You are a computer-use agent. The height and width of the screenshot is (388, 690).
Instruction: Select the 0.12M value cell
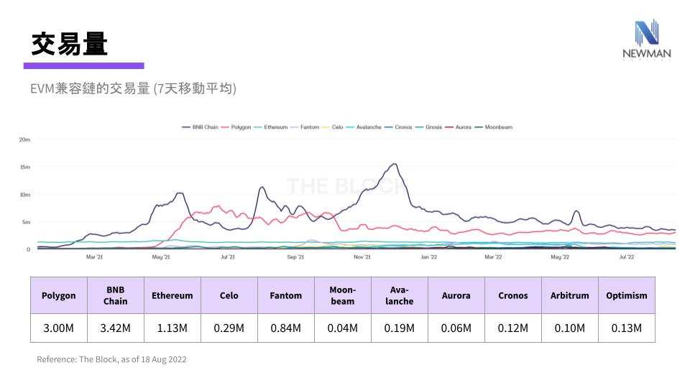pyautogui.click(x=513, y=328)
